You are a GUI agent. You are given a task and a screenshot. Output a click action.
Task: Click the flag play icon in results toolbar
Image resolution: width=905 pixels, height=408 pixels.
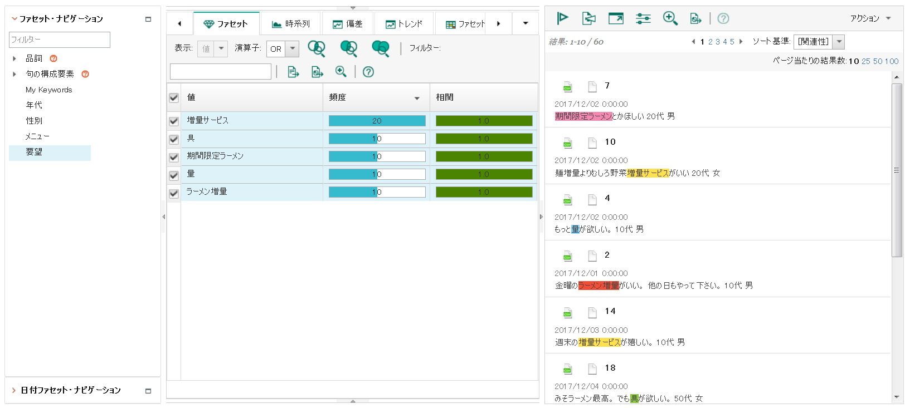pos(562,18)
